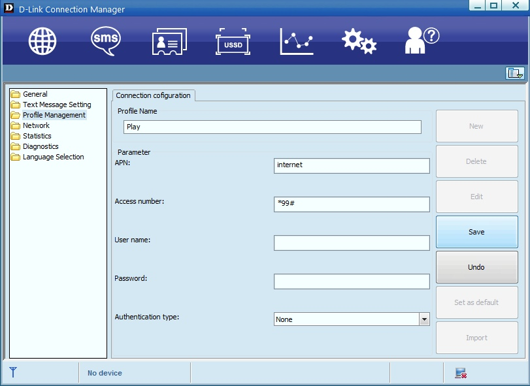
Task: Click the Language Selection folder icon
Action: [x=16, y=157]
